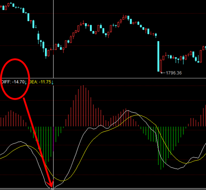
Task: Click the yellow DEA -11.75 label
Action: click(40, 82)
